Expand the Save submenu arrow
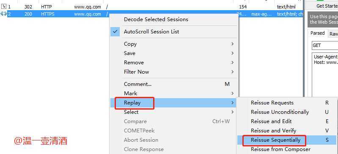The width and height of the screenshot is (338, 154). [232, 53]
